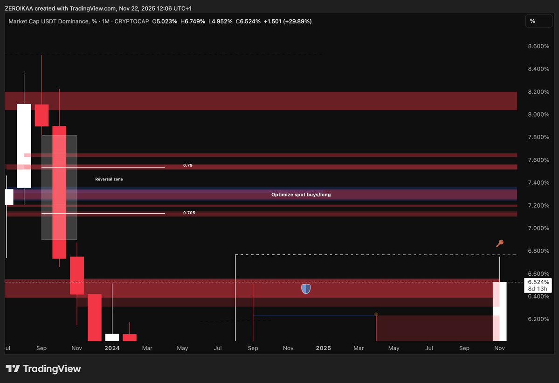Select the "Reversal zone" annotation text
This screenshot has height=383, width=559.
[x=109, y=179]
